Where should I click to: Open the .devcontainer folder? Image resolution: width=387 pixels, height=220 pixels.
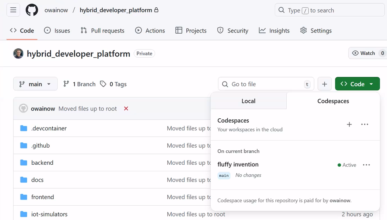(49, 128)
